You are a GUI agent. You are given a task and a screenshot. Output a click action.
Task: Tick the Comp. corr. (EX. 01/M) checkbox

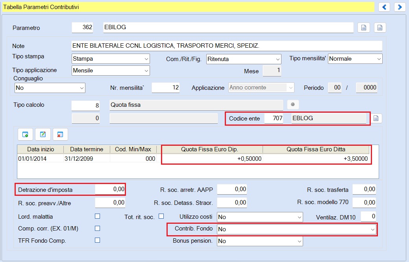pyautogui.click(x=97, y=228)
